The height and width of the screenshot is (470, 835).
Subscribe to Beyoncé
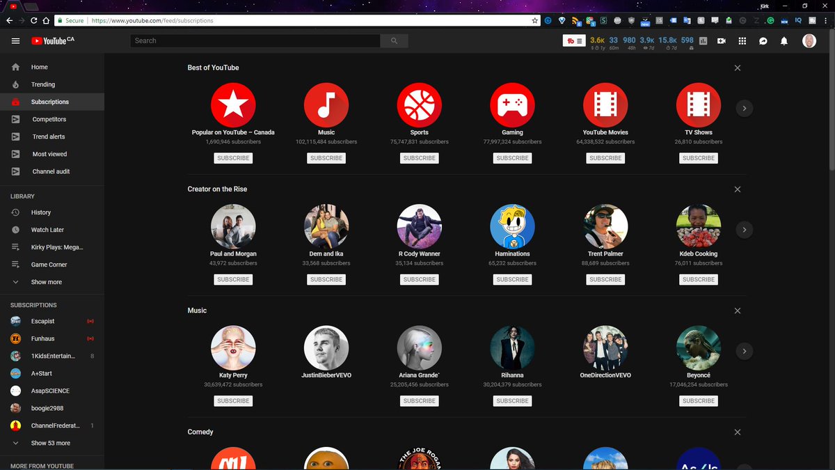(x=699, y=401)
